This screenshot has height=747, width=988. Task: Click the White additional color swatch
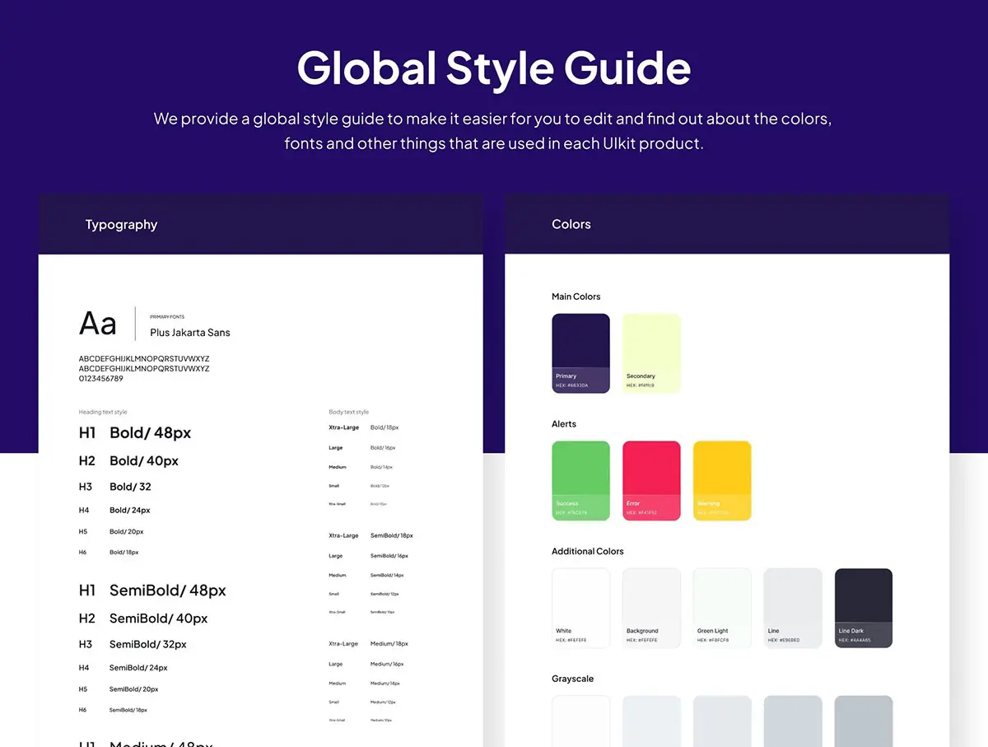pos(580,608)
